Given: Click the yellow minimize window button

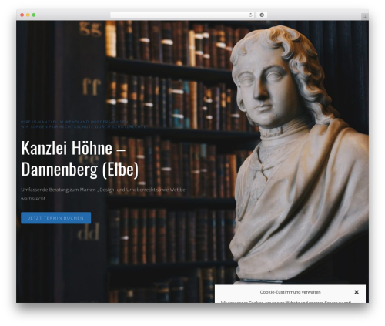Looking at the screenshot, I should (28, 15).
